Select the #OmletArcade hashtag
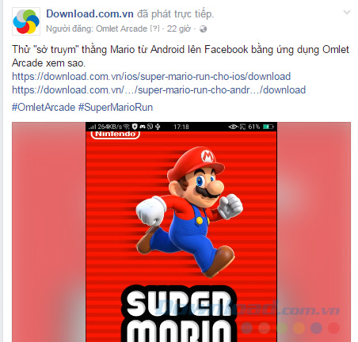Screen dimensions: 358x342 coord(44,108)
